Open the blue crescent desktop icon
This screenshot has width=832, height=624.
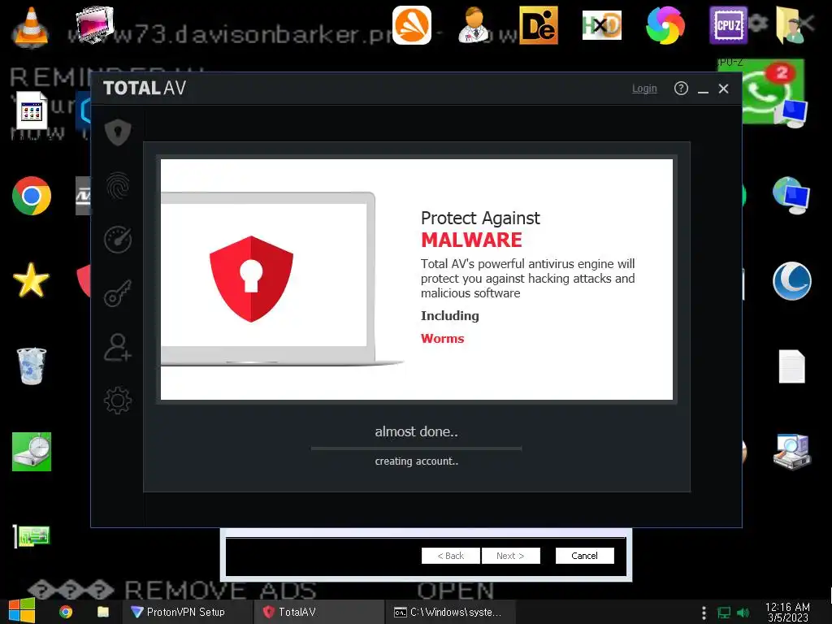tap(791, 280)
